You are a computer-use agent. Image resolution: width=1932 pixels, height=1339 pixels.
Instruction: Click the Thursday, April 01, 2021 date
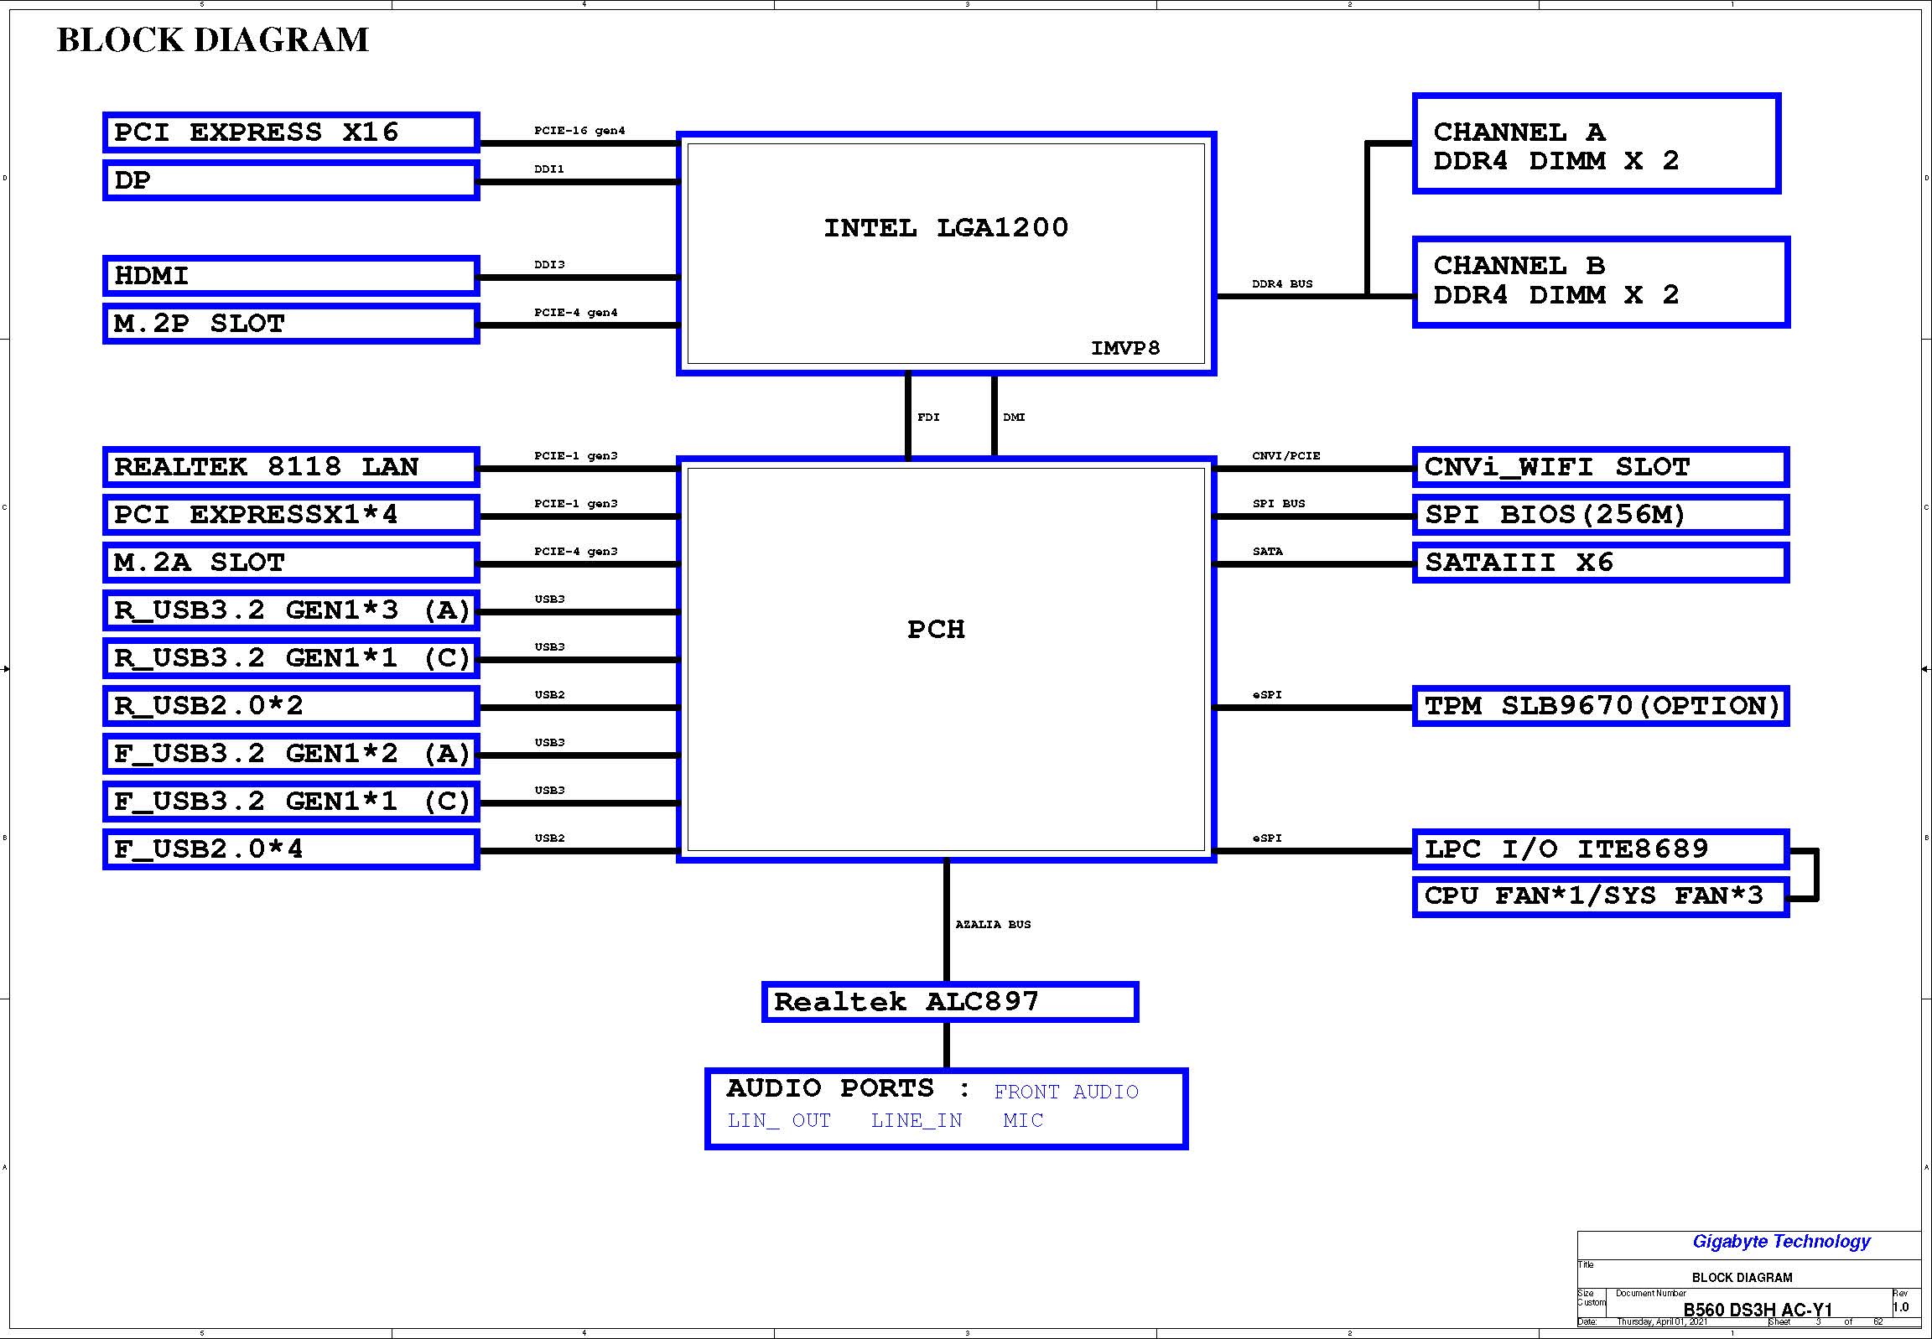pyautogui.click(x=1662, y=1322)
